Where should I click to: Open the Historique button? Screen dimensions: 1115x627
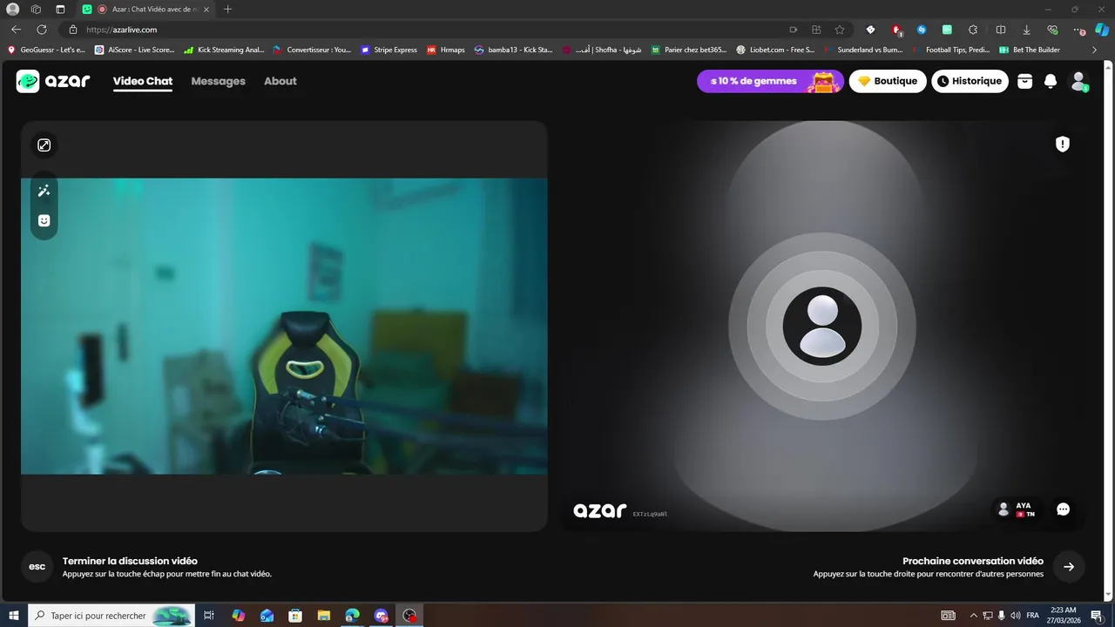[970, 81]
